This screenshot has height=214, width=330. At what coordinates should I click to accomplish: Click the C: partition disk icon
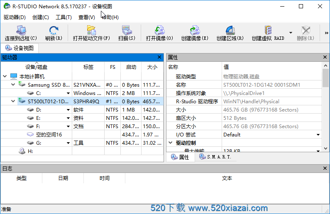point(30,93)
